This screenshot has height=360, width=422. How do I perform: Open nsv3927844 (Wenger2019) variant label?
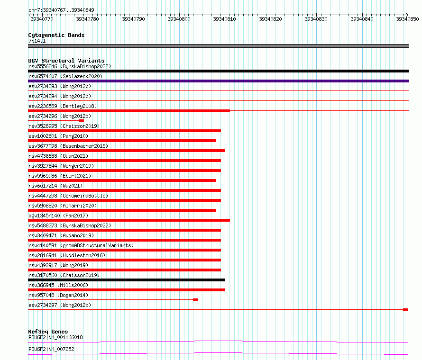[61, 166]
